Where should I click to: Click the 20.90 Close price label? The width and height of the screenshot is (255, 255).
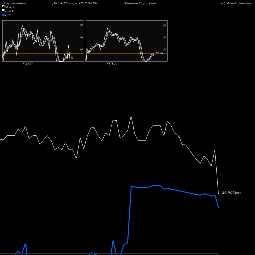point(232,193)
